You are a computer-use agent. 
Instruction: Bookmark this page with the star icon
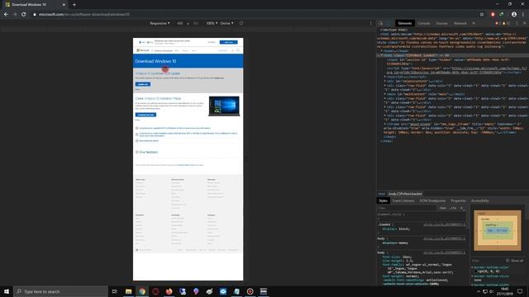click(x=482, y=15)
